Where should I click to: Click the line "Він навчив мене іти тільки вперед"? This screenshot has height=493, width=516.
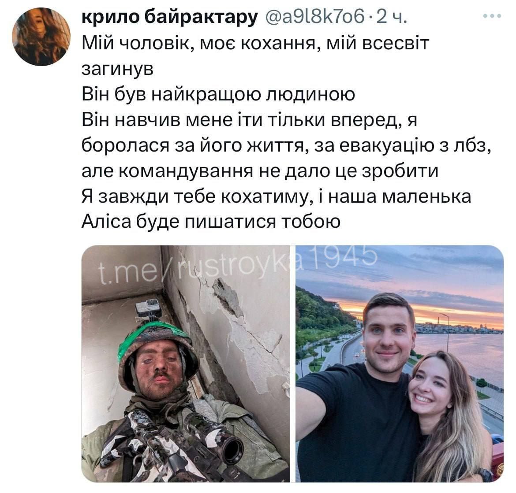tap(249, 120)
